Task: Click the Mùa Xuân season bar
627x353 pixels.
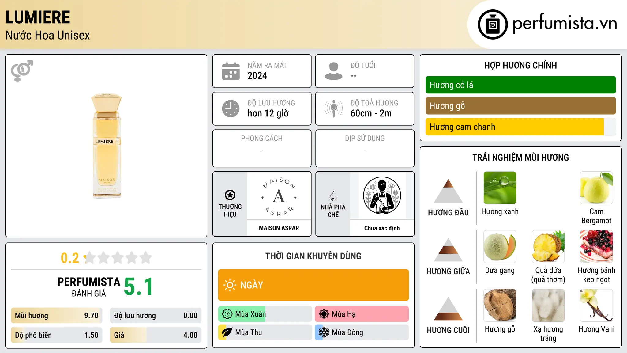Action: coord(265,314)
